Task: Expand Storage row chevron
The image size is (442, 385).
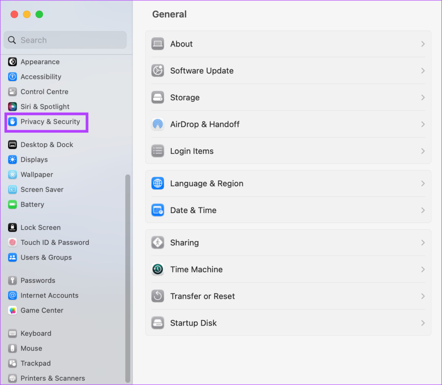Action: (423, 97)
